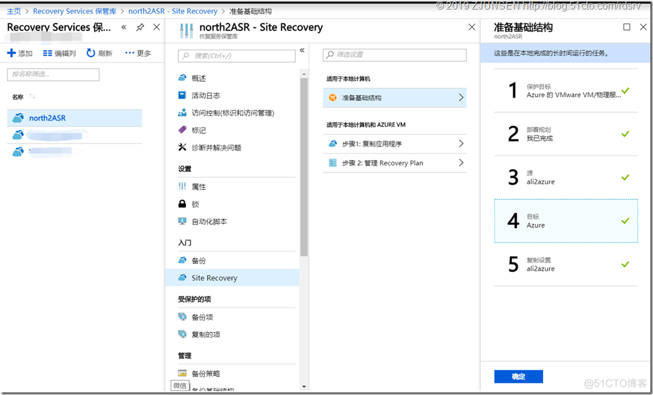Click the 备份项 icon
Viewport: 653px width, 395px height.
point(182,317)
